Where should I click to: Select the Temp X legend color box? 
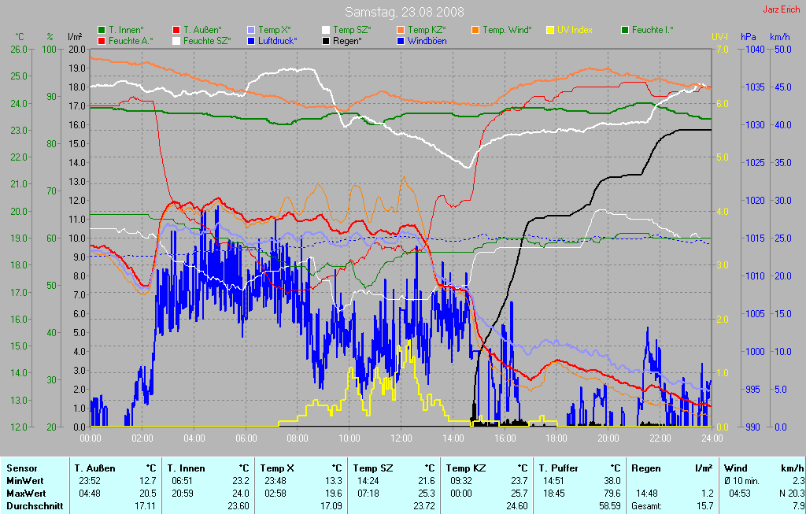click(x=251, y=30)
